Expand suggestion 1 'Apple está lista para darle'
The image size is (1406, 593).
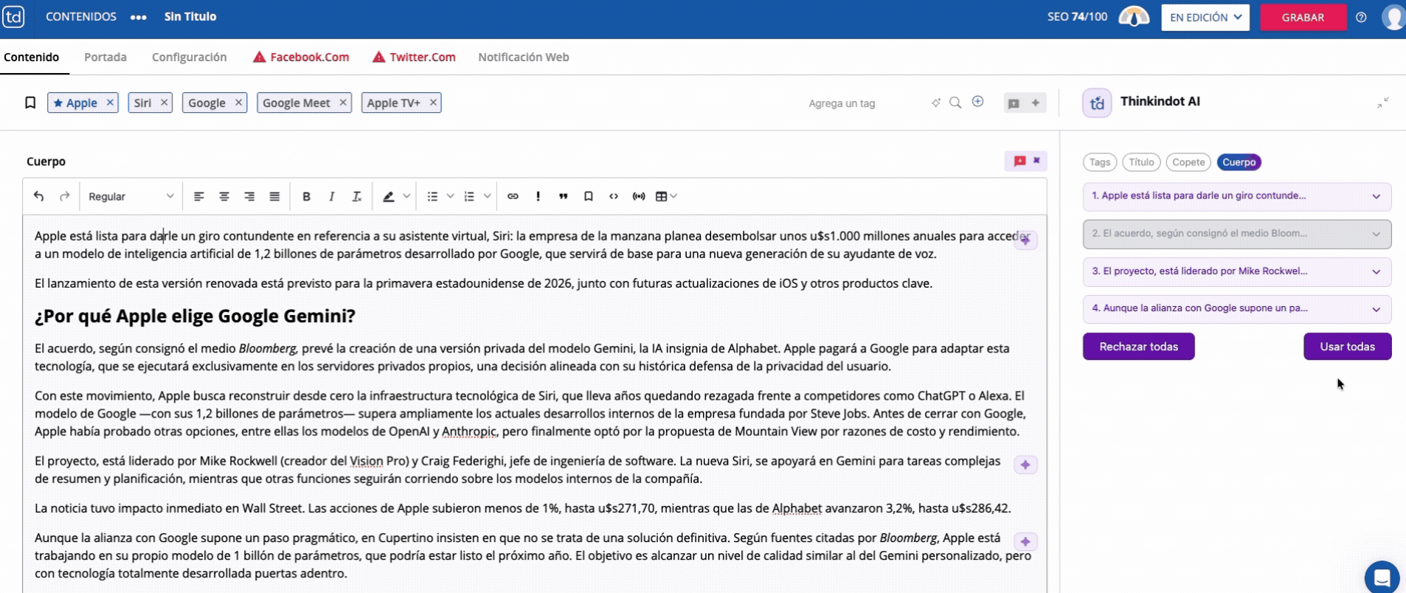1237,196
